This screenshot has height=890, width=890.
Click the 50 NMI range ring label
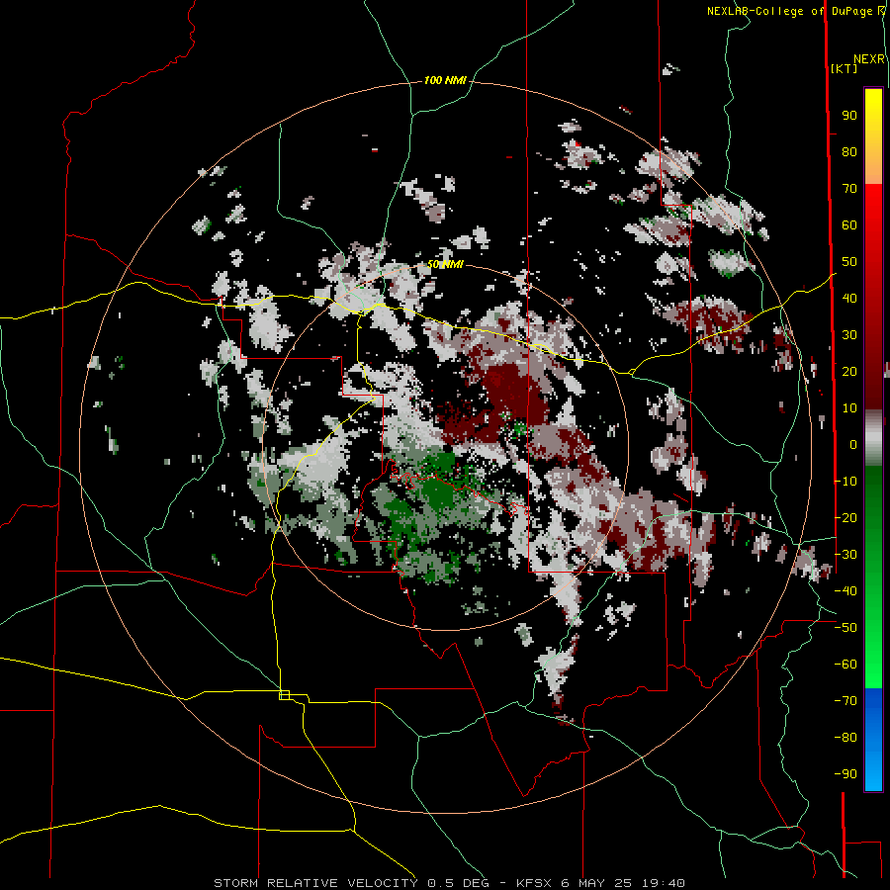[x=446, y=264]
